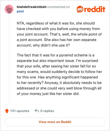The image size is (110, 131).
Task: Click the "commented on" gray text
Action: (59, 7)
